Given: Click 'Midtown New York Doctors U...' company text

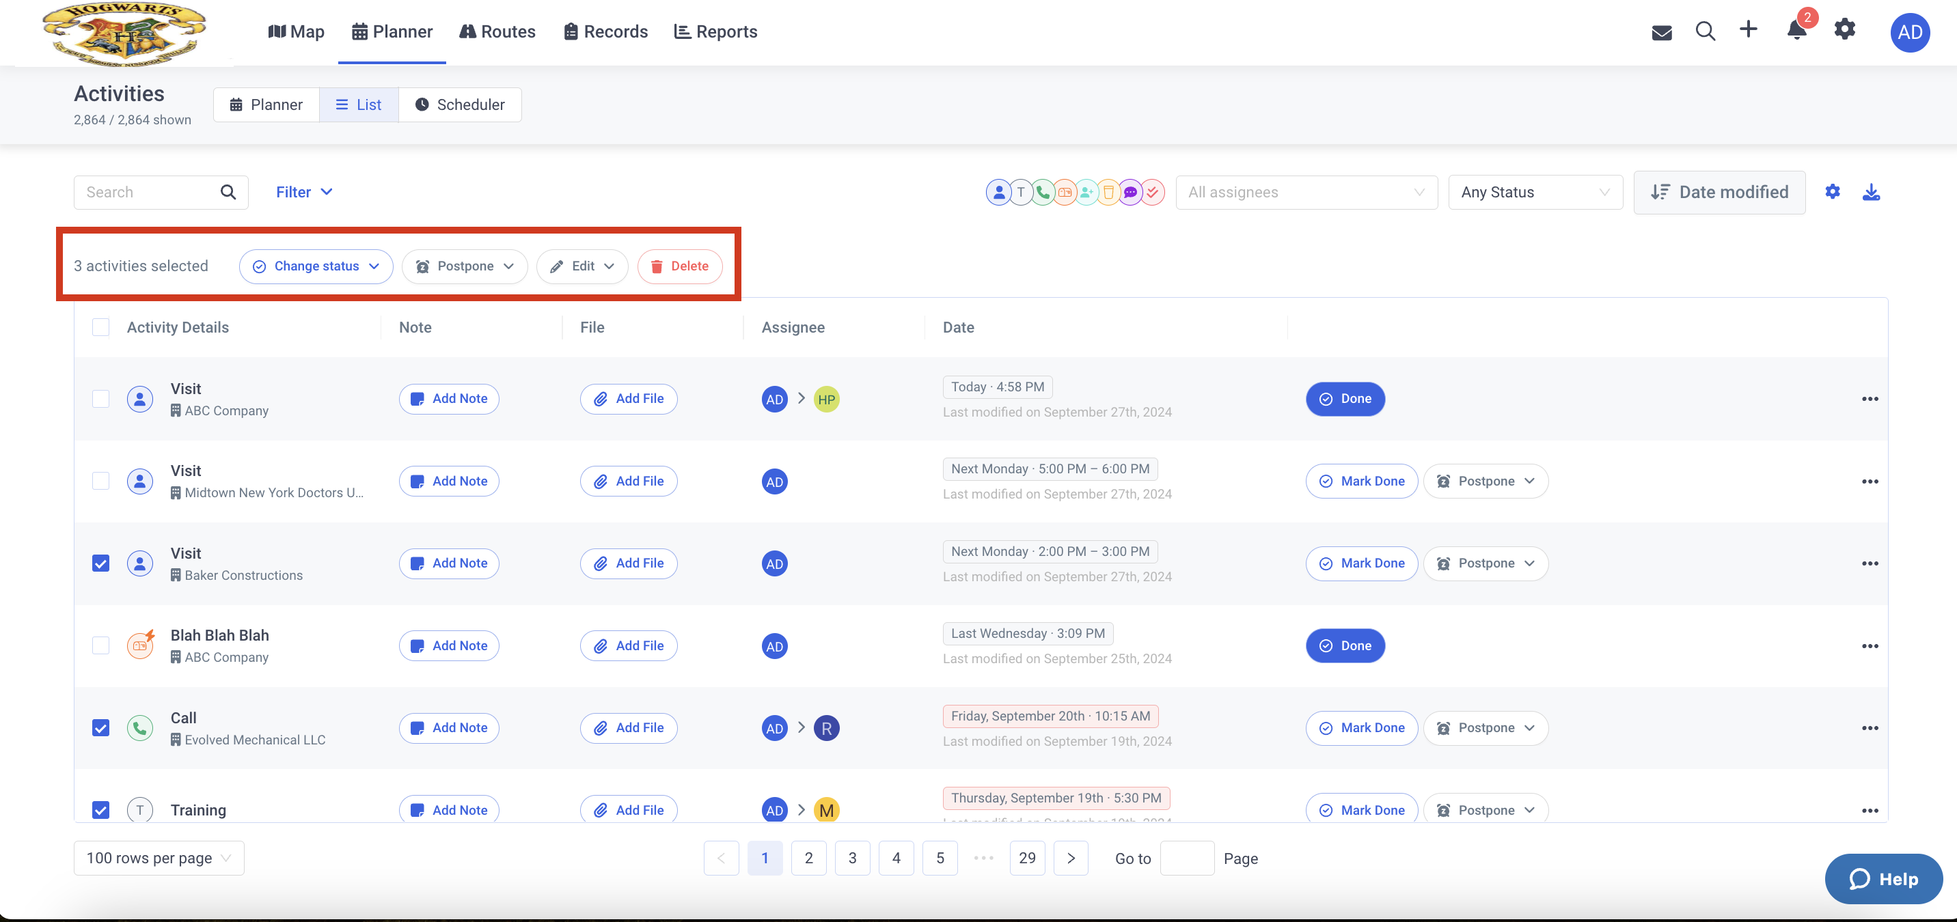Looking at the screenshot, I should (273, 493).
